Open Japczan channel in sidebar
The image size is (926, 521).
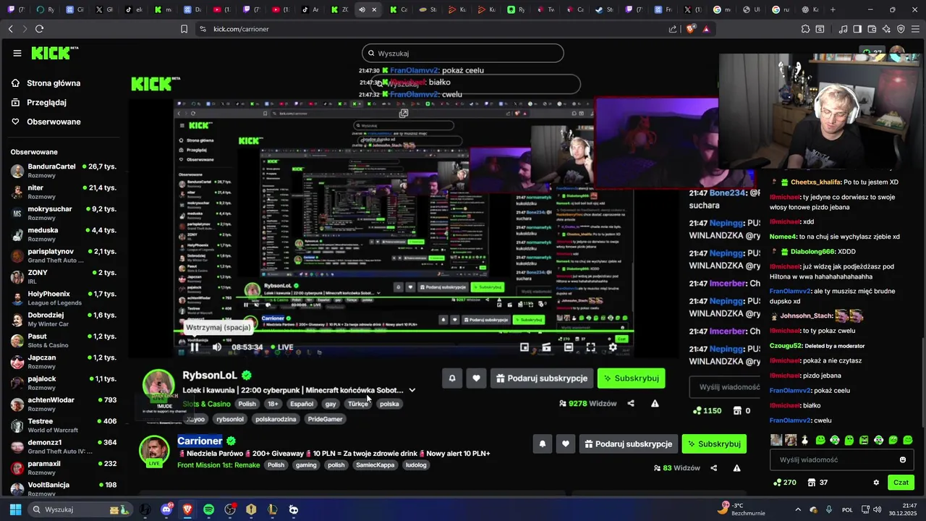[64, 362]
